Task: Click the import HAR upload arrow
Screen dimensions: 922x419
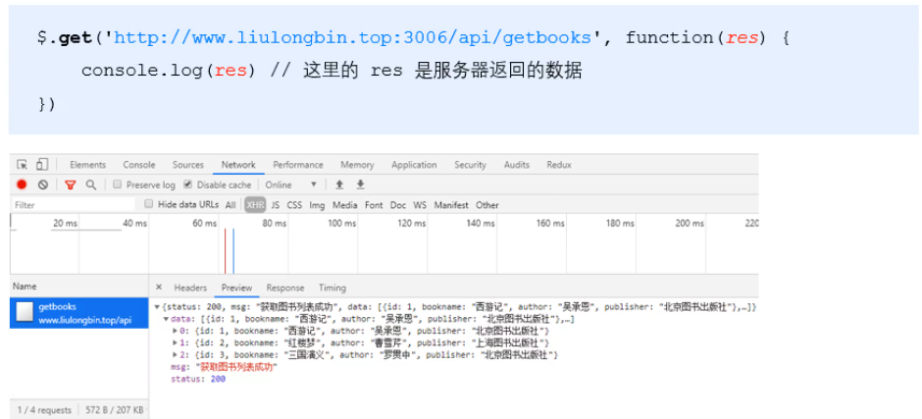Action: point(339,184)
